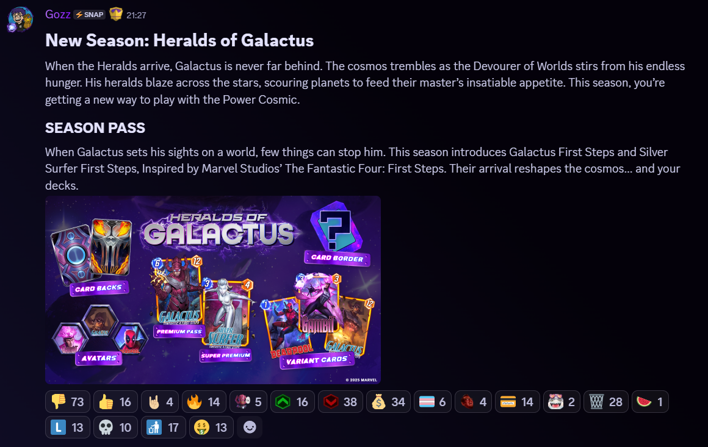Add the Galactus emoji reaction with 5

click(x=248, y=401)
